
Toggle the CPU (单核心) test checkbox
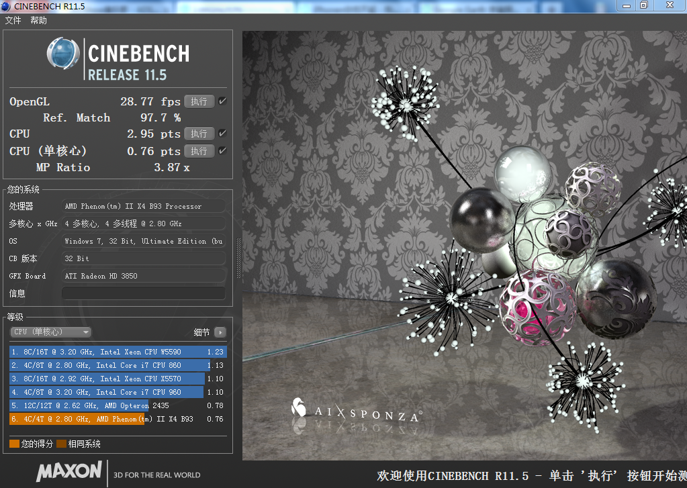[x=222, y=150]
